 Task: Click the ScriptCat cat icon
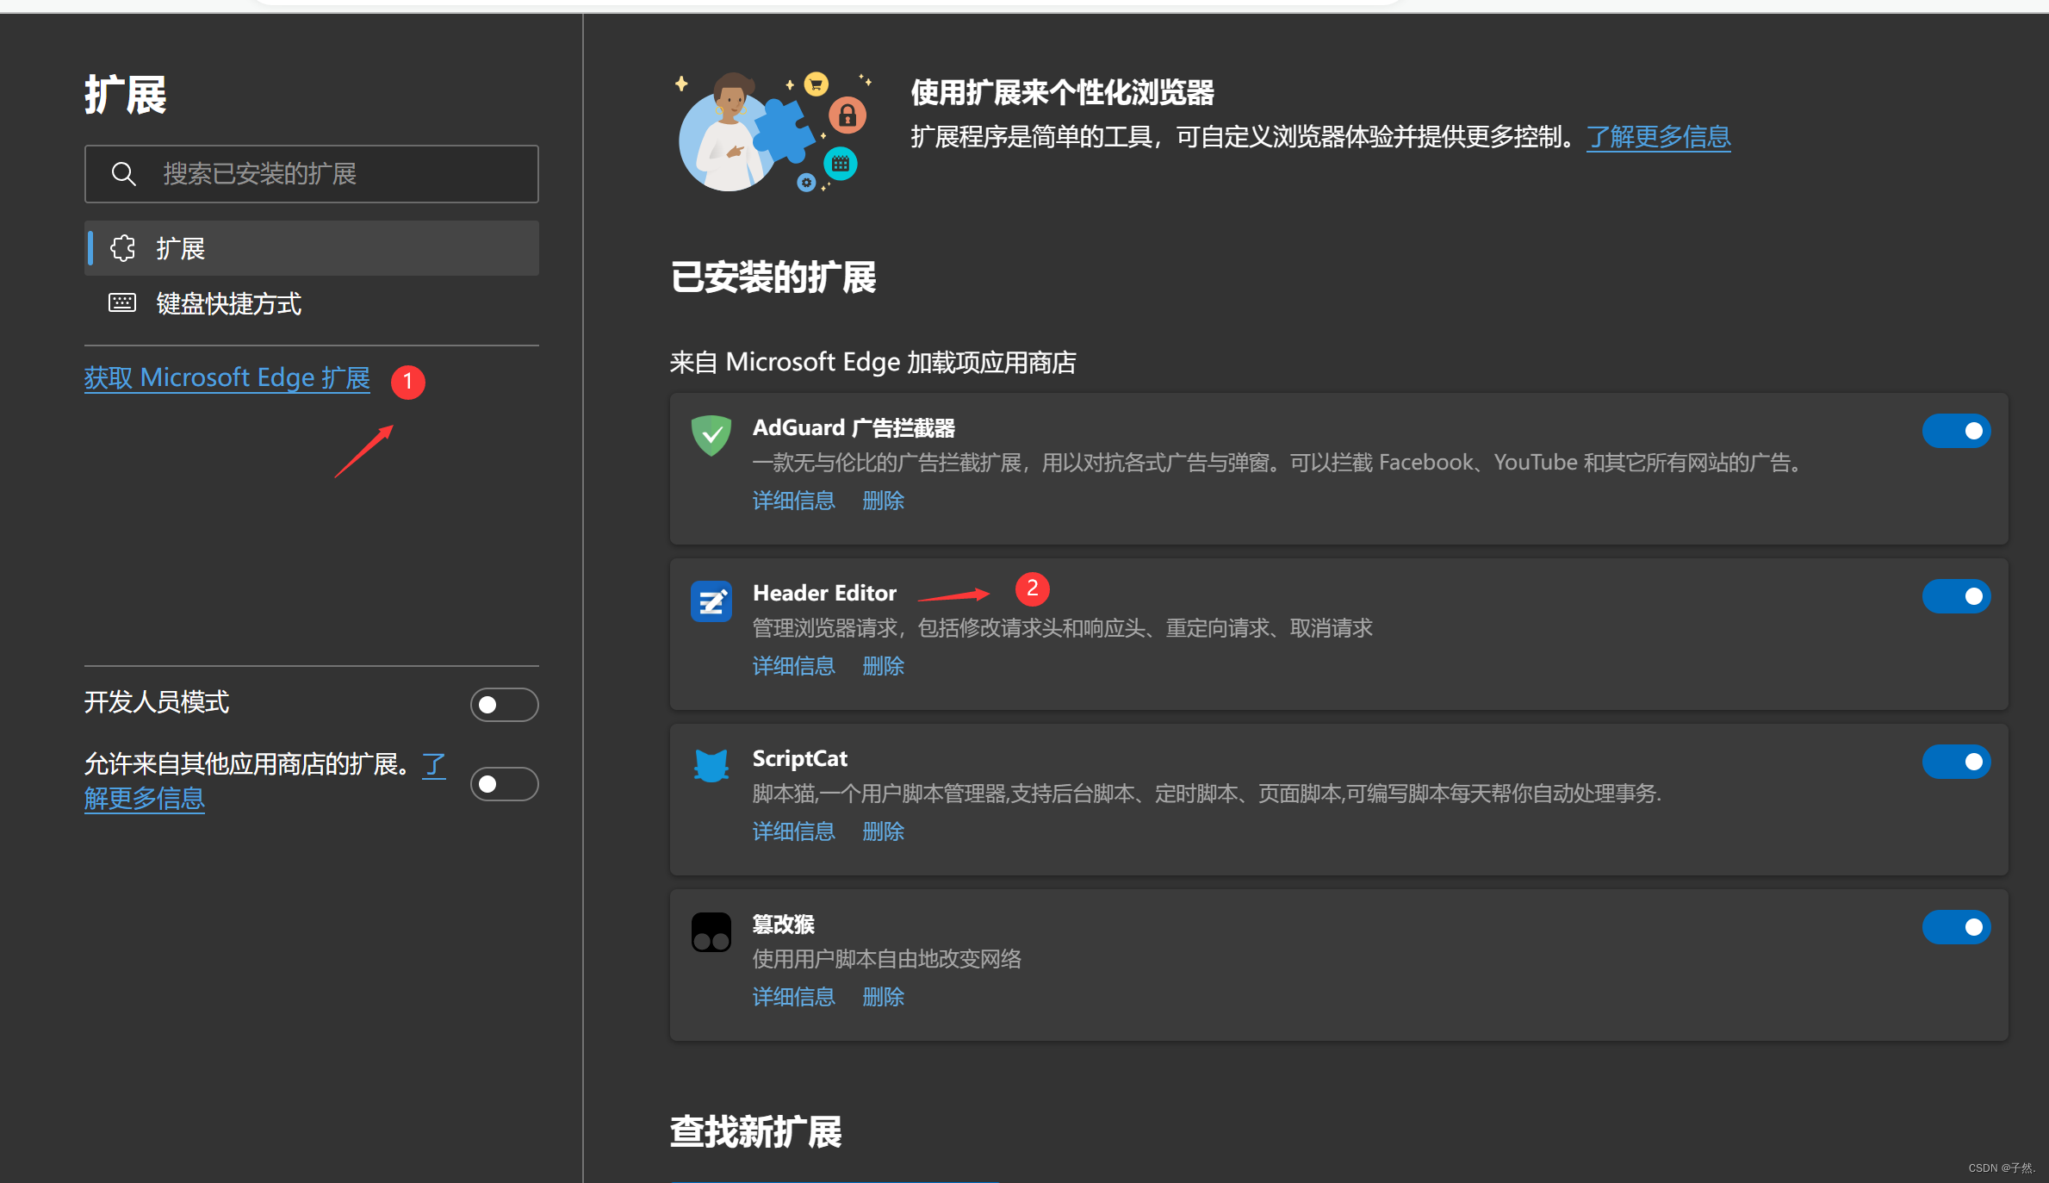(711, 765)
